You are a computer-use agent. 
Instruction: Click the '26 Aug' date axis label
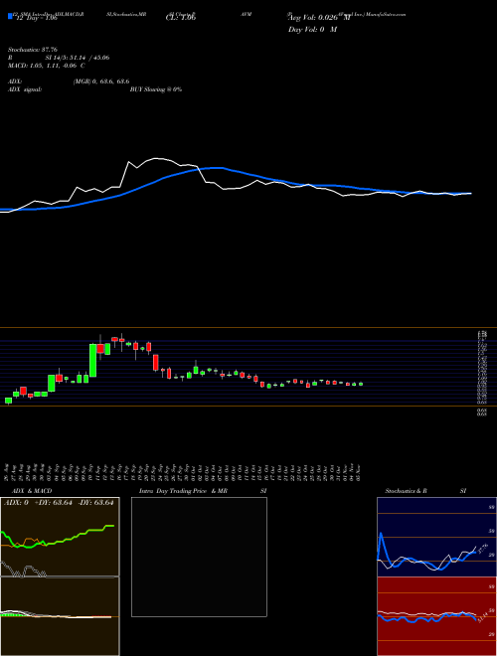tap(8, 472)
